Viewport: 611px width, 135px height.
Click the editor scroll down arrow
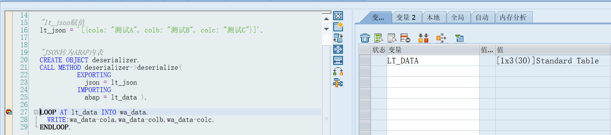click(326, 29)
